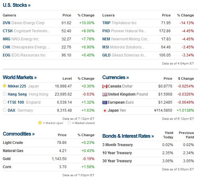This screenshot has height=179, width=199.
Task: Open the CHK ticker link
Action: point(7,47)
